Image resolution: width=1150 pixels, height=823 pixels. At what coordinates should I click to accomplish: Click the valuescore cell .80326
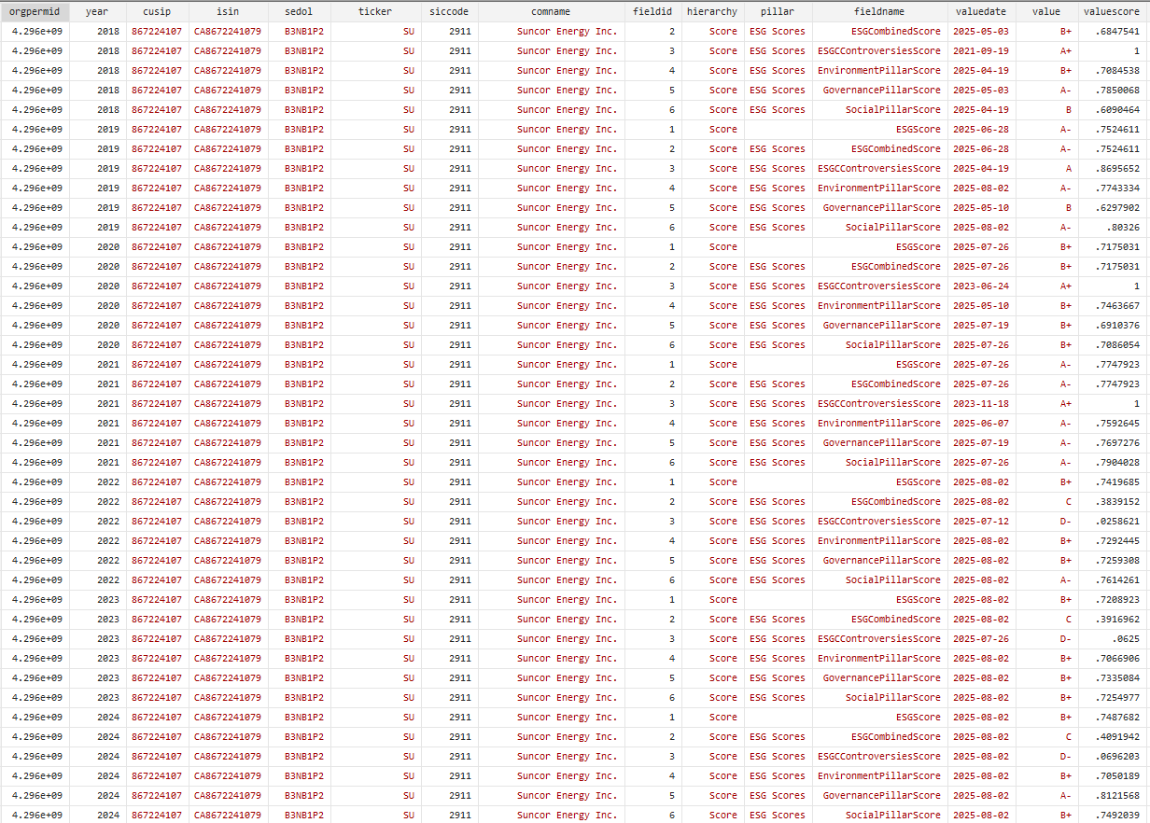(x=1111, y=228)
